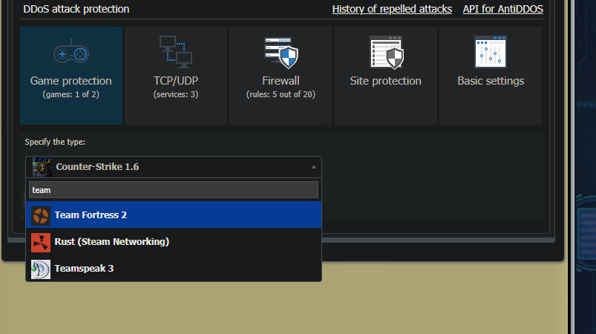The width and height of the screenshot is (596, 334).
Task: Click the search field containing "team"
Action: (x=174, y=189)
